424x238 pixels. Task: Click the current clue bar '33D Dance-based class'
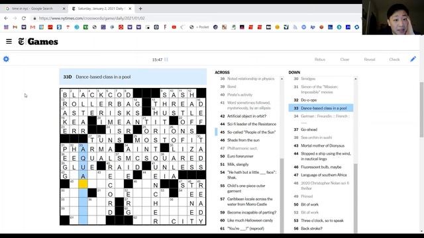[133, 77]
